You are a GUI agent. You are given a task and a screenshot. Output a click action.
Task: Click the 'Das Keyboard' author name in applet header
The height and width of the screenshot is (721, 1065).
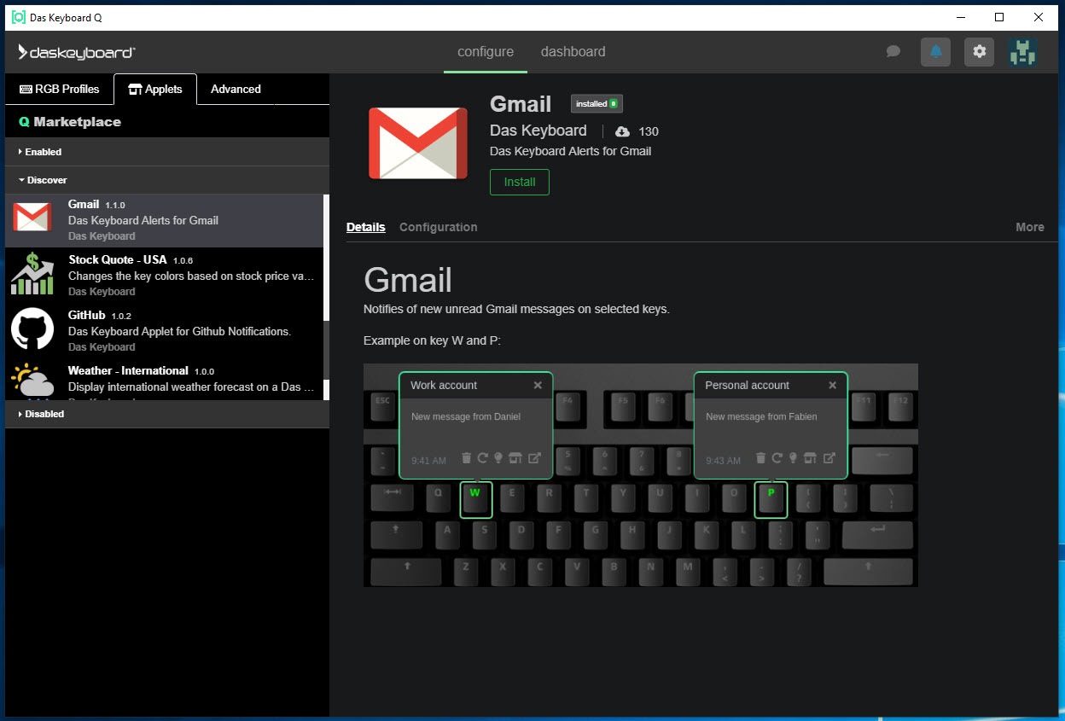click(538, 131)
